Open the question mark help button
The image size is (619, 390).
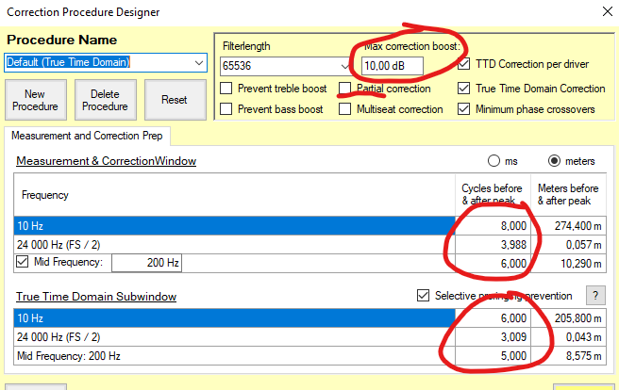595,295
